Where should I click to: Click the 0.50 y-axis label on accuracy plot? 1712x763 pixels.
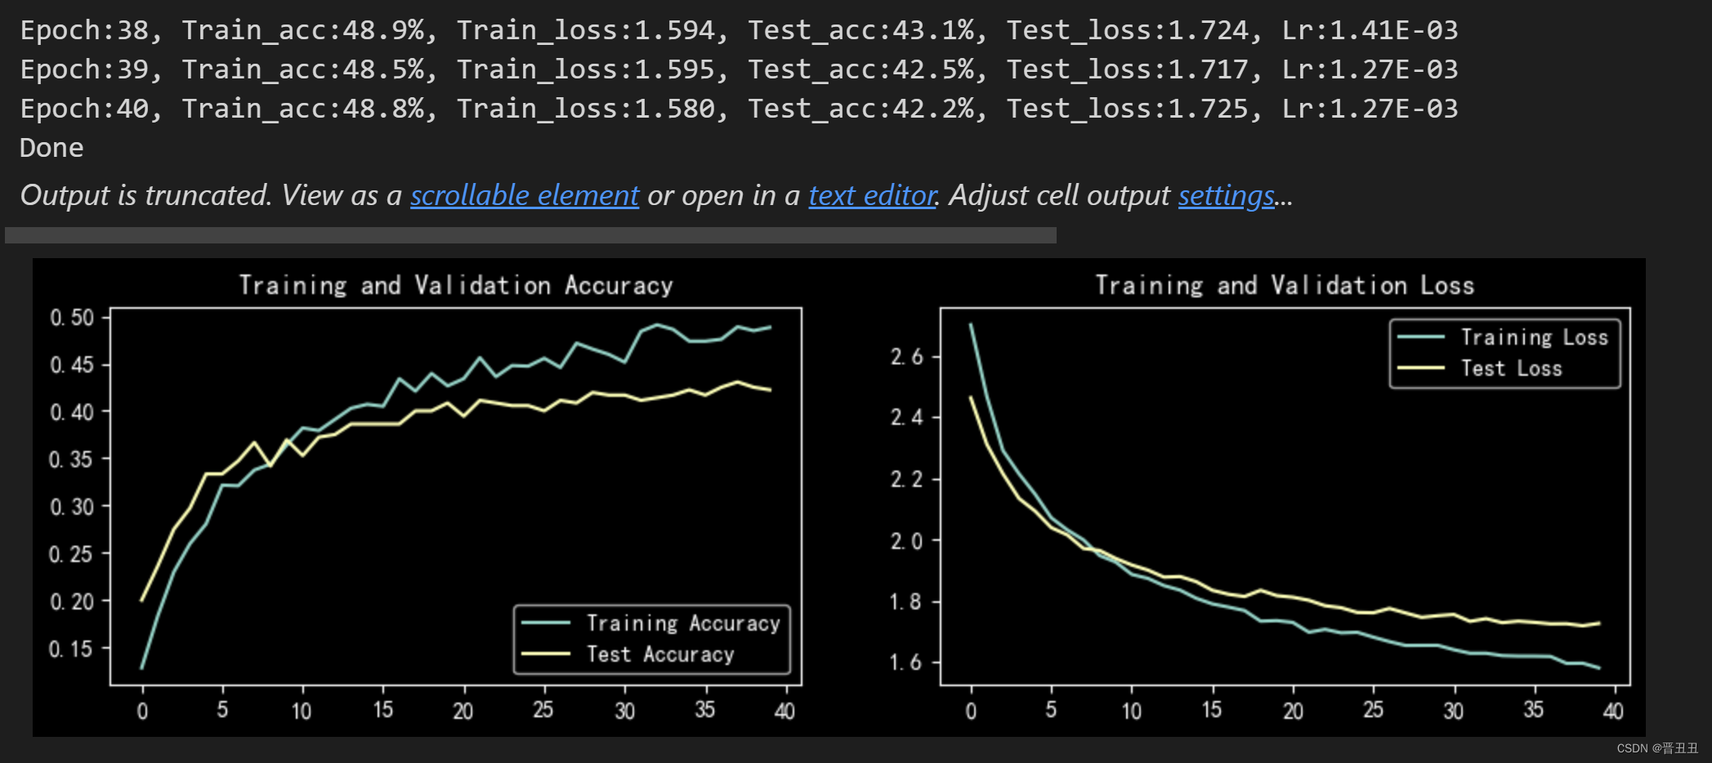point(72,318)
